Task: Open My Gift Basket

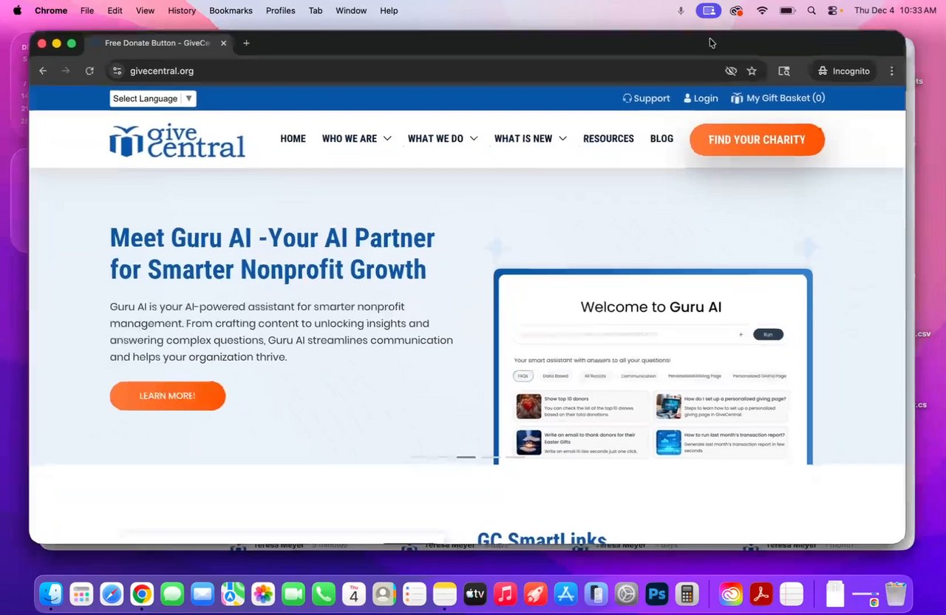Action: (777, 98)
